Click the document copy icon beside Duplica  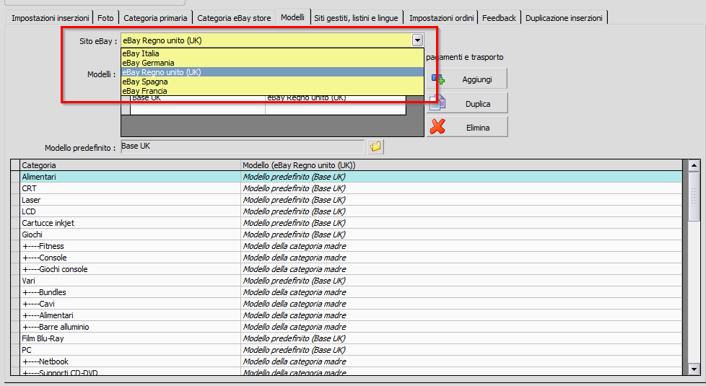pyautogui.click(x=437, y=103)
